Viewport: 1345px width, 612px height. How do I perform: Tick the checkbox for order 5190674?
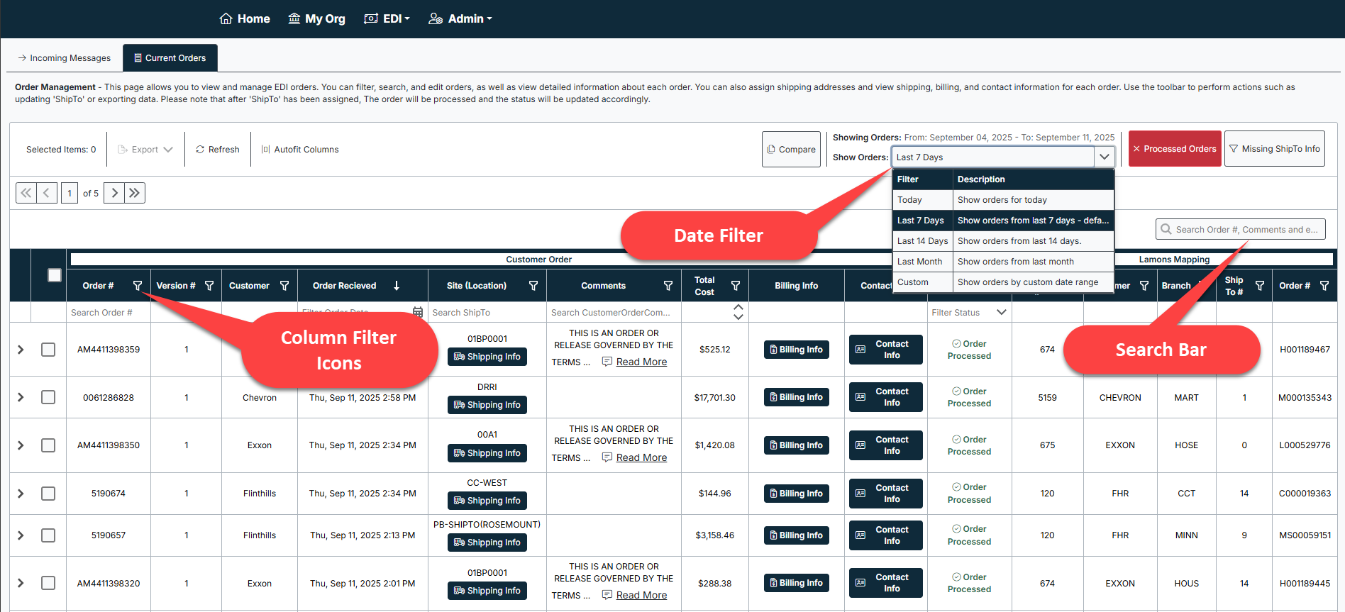(48, 494)
